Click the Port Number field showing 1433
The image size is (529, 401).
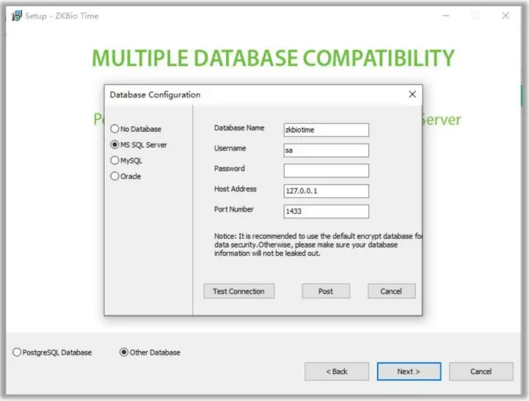(326, 211)
